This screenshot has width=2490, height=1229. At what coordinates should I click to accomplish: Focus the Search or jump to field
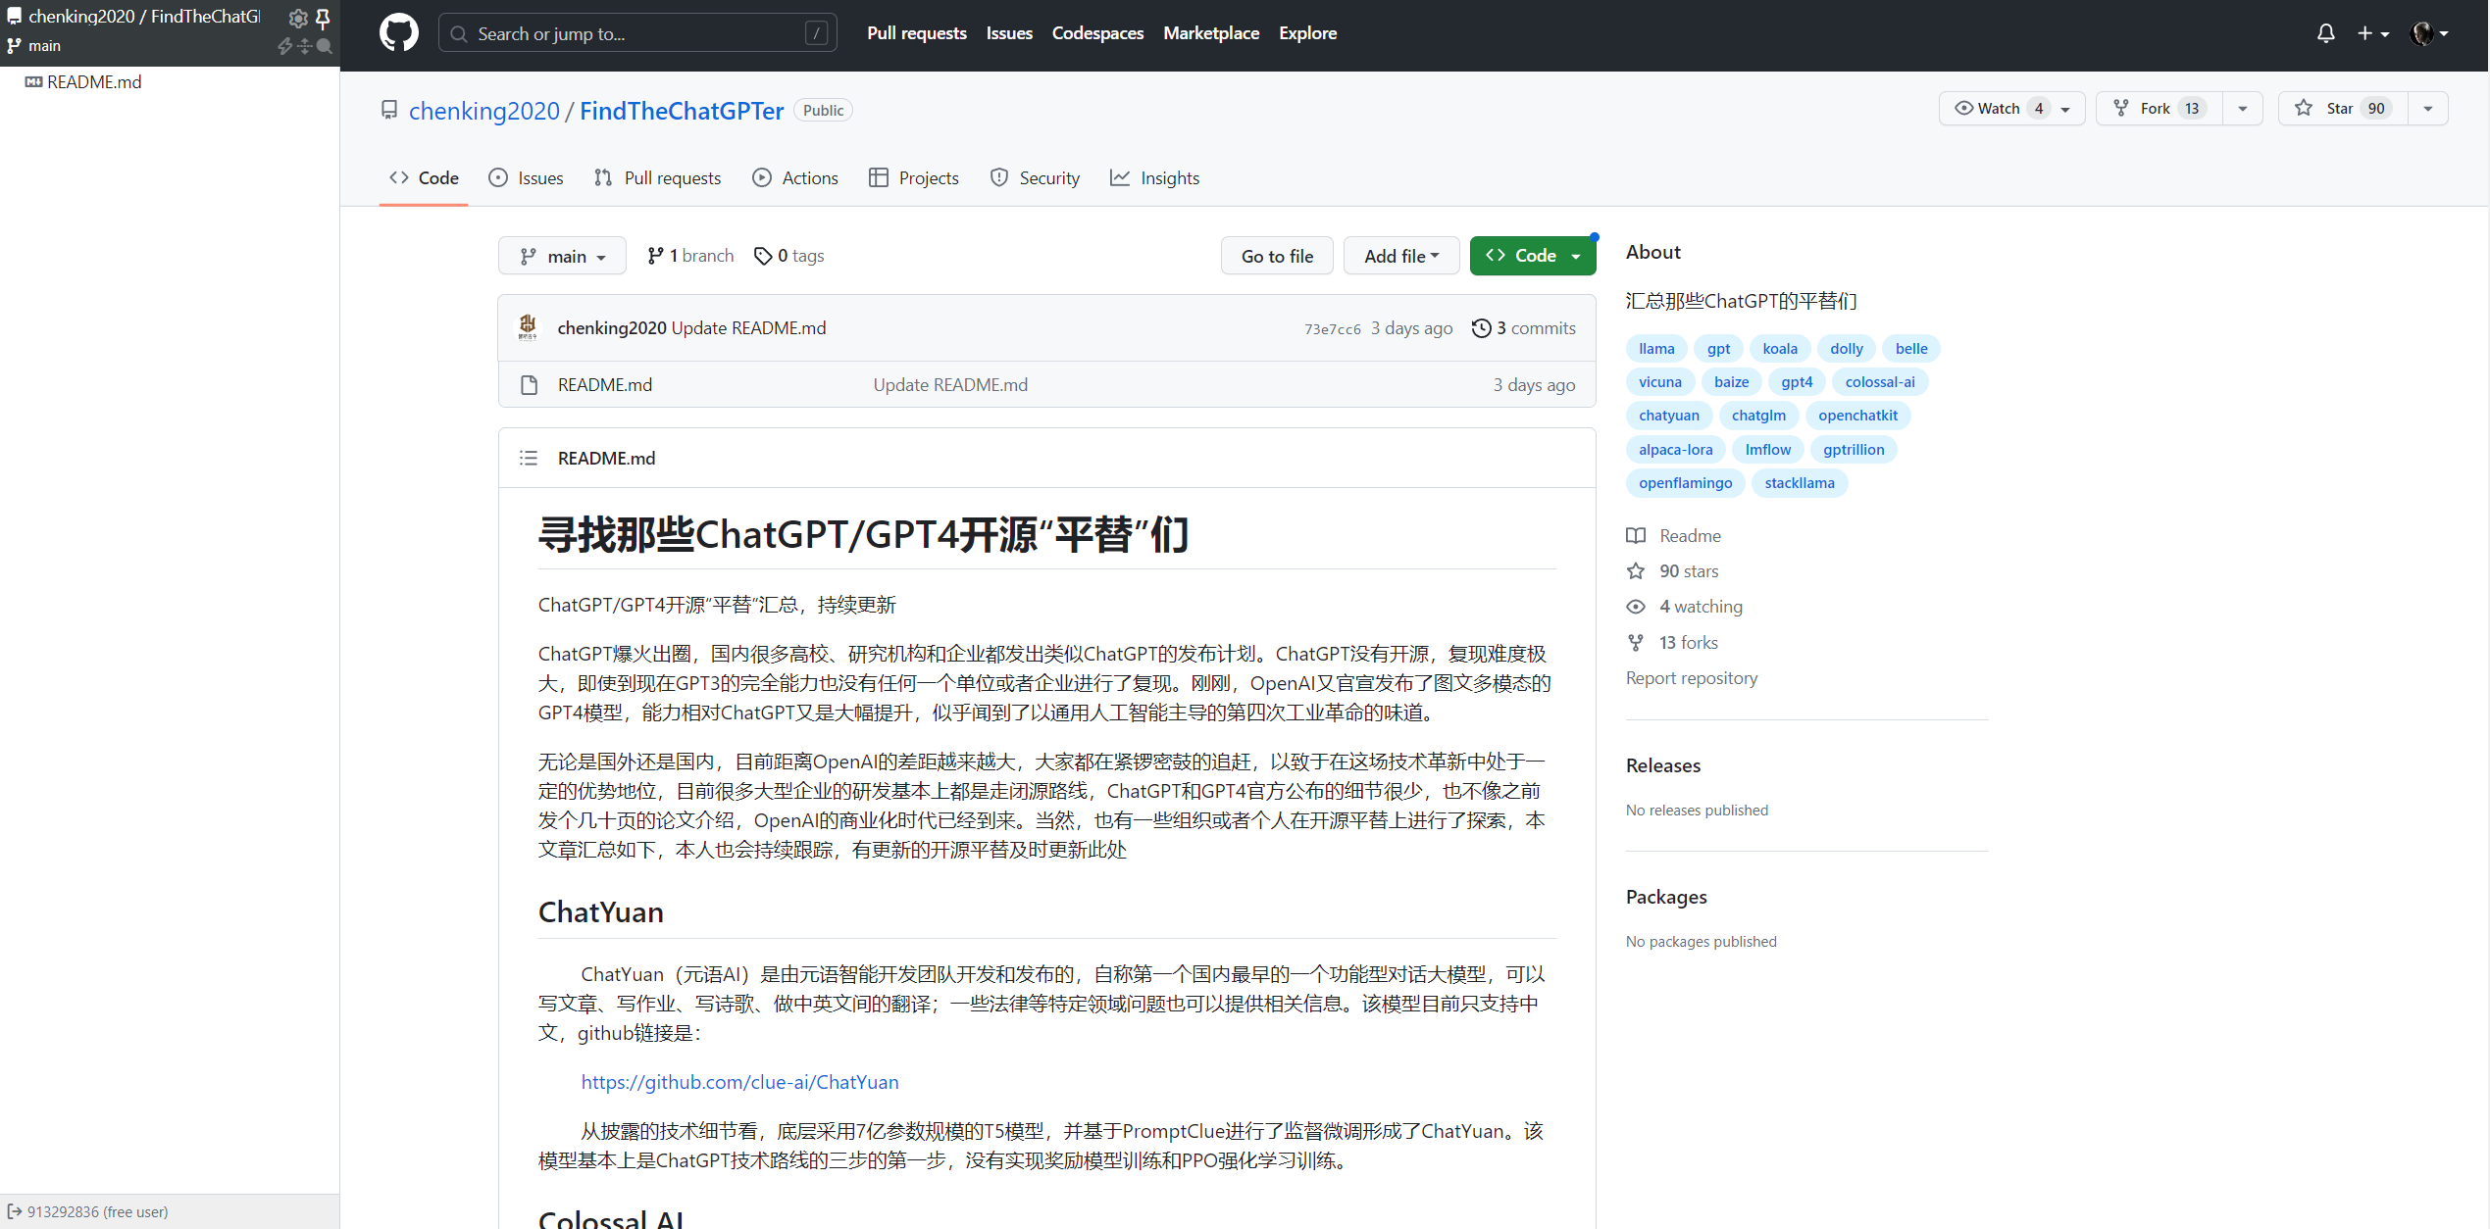(x=636, y=33)
